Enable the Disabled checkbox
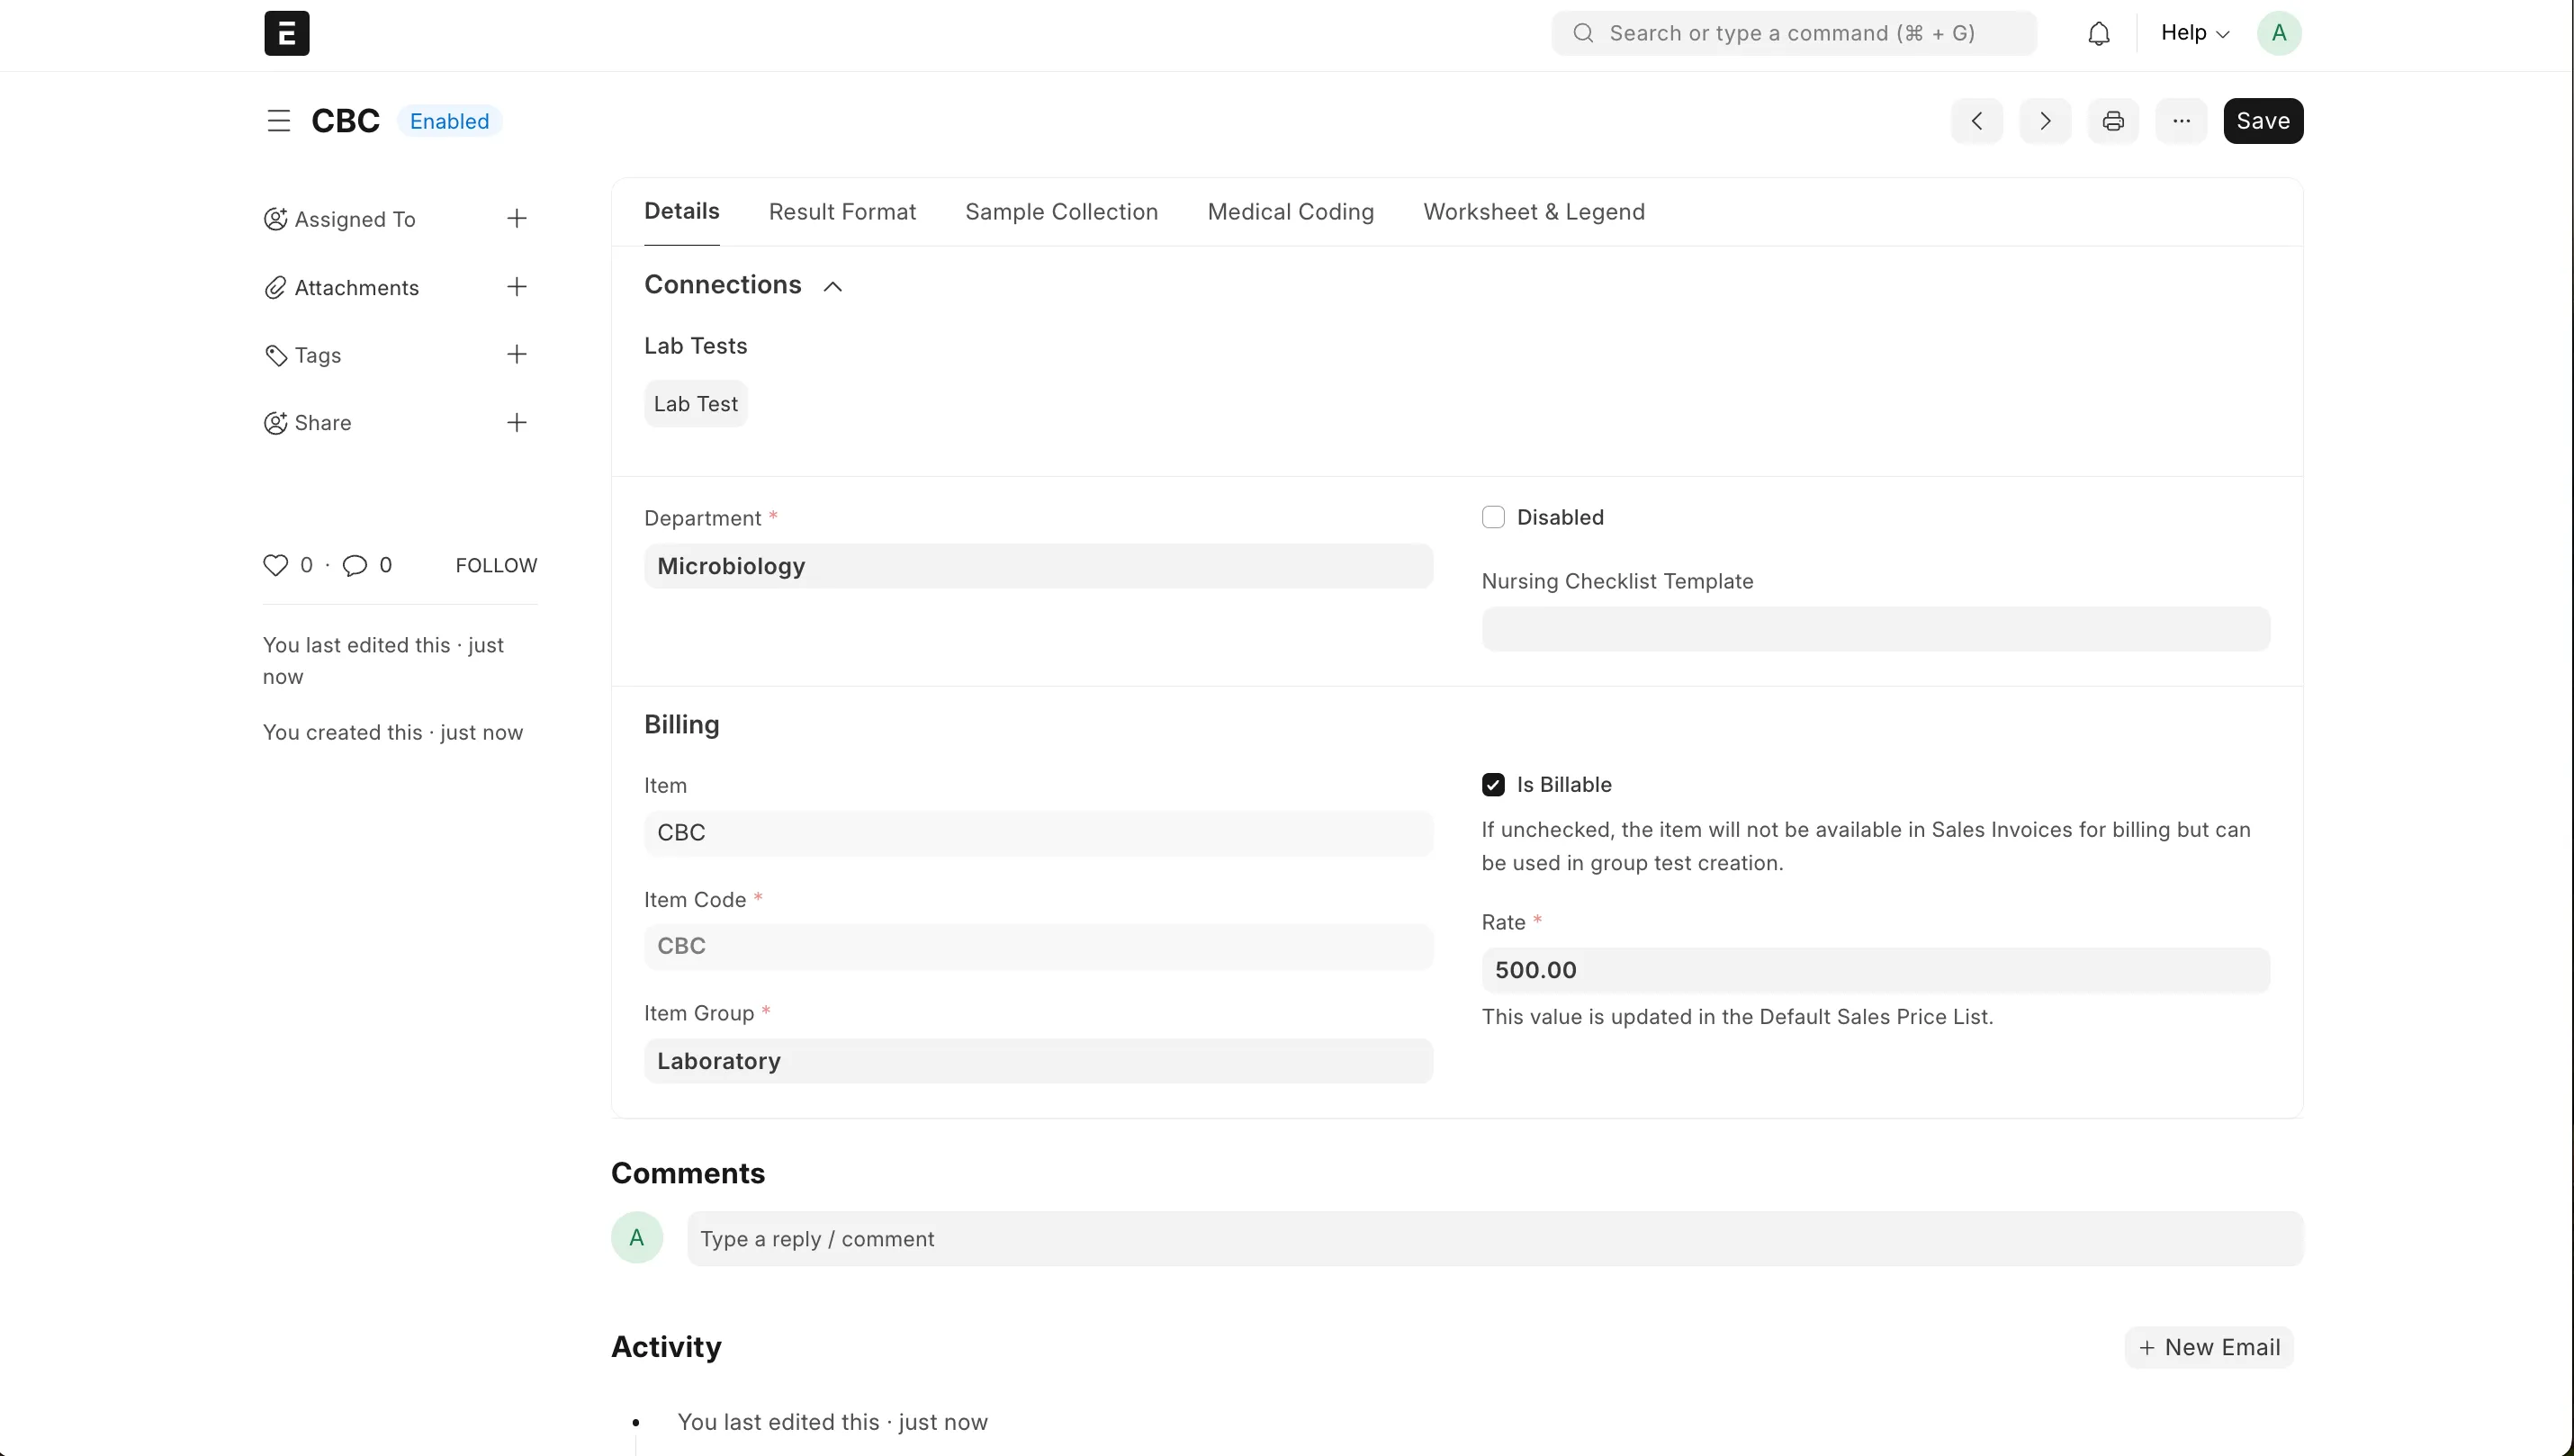2574x1456 pixels. [1493, 517]
